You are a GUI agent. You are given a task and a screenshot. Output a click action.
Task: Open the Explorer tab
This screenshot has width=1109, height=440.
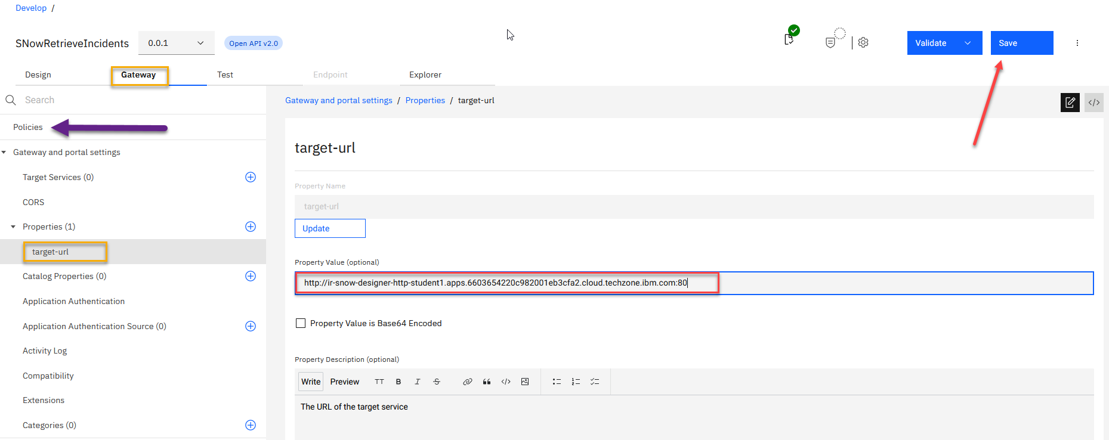click(425, 75)
